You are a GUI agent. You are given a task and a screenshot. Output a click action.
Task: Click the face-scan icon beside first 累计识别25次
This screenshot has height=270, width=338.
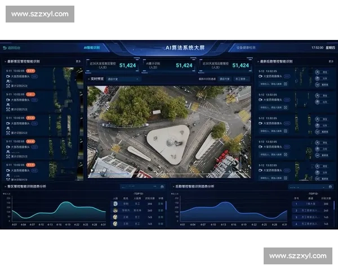(8, 86)
